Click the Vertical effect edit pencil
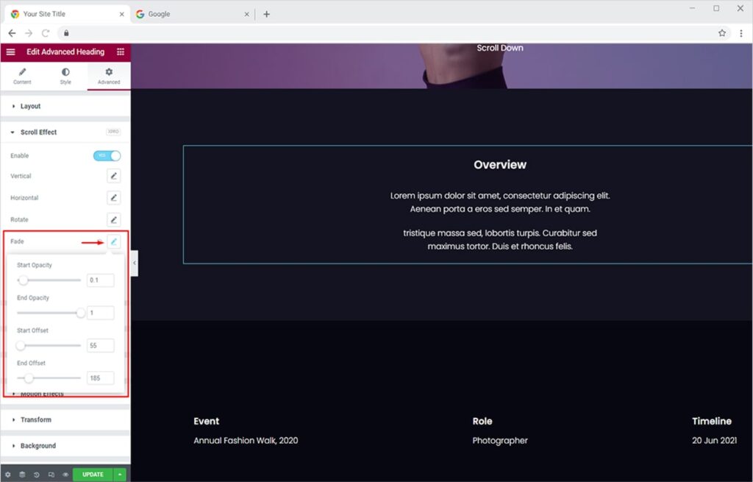Screen dimensions: 753x482 click(113, 176)
